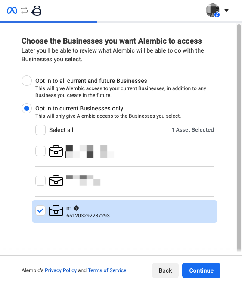
Task: Click the blue Continue button
Action: point(202,270)
